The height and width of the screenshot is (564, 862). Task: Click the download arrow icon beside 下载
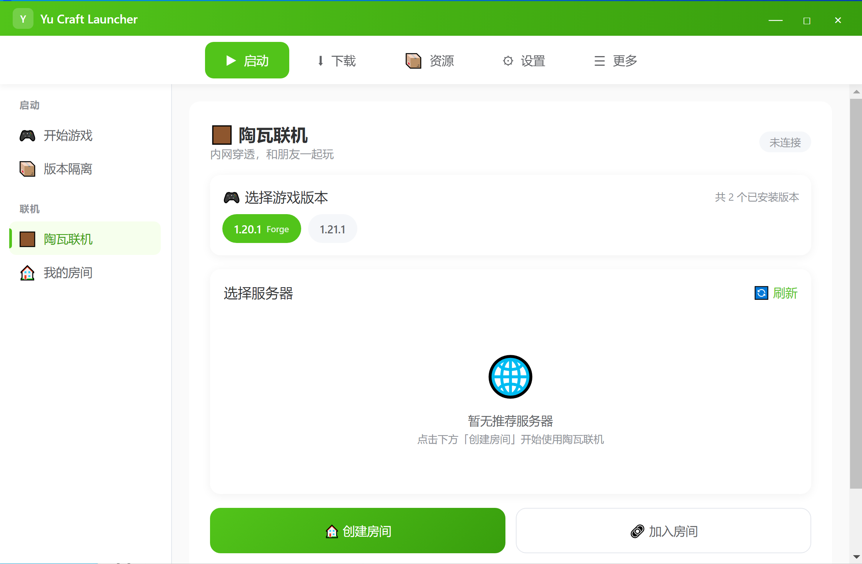click(x=320, y=61)
